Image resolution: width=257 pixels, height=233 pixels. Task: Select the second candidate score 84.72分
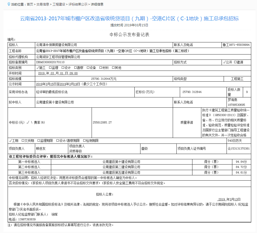click(x=241, y=167)
